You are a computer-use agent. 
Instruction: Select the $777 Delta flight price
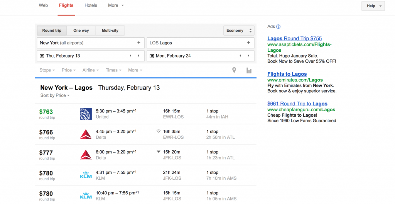(x=46, y=153)
